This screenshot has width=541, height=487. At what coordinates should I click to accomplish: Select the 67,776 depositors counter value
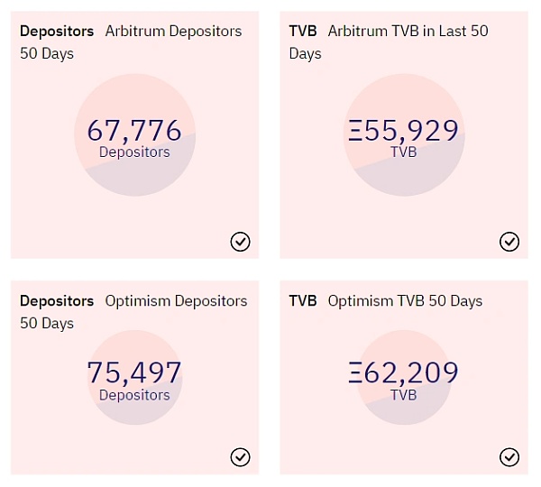click(x=134, y=131)
